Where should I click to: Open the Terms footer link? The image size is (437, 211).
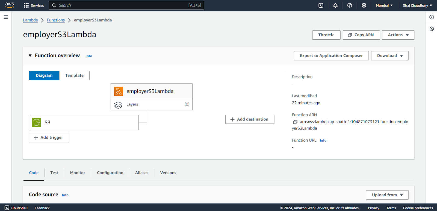click(391, 208)
